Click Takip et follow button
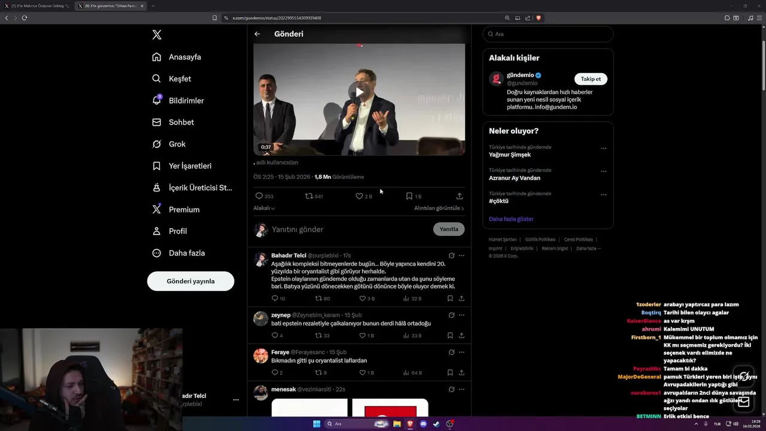 (x=591, y=79)
